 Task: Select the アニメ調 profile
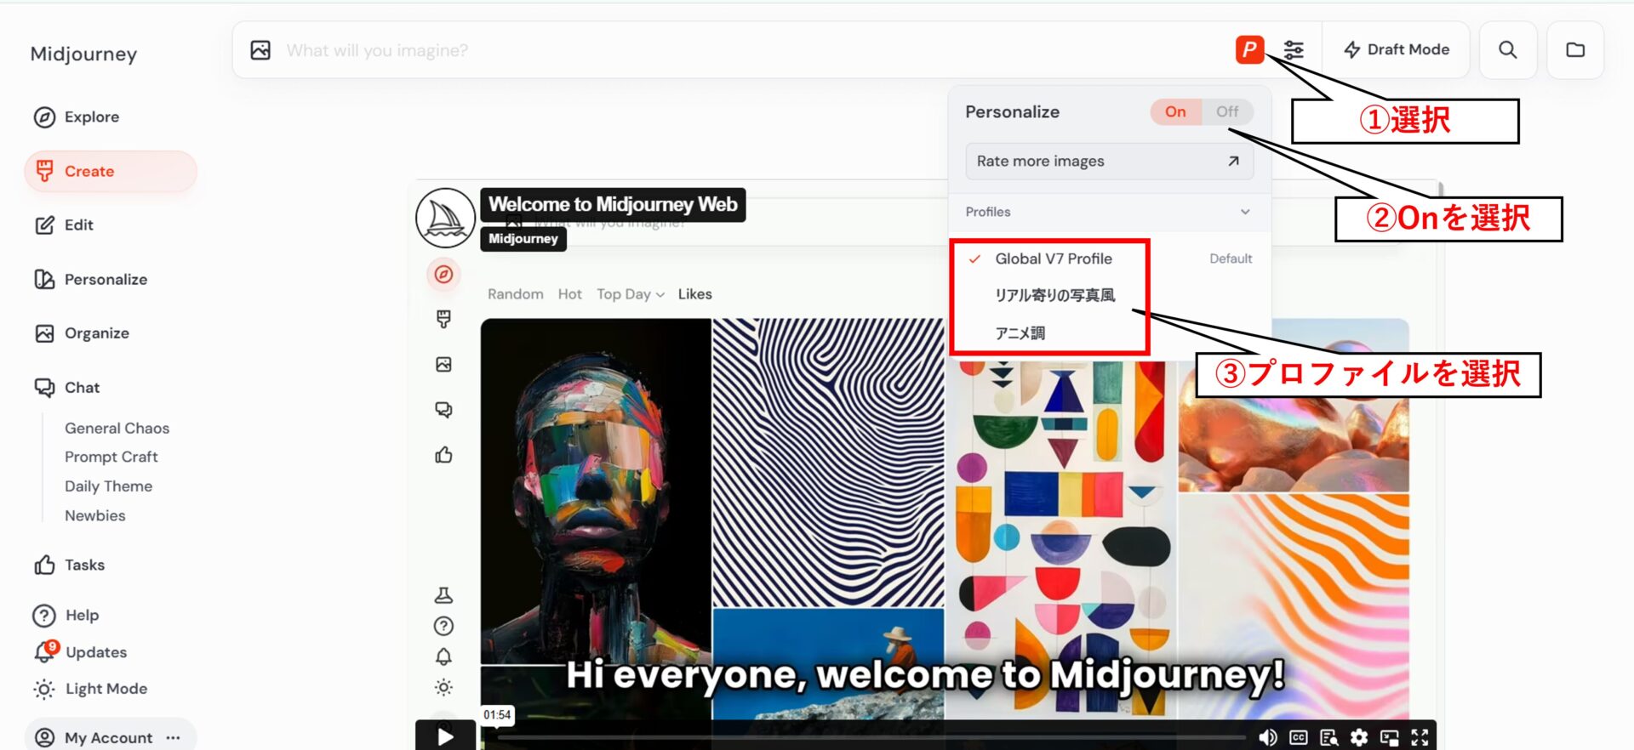tap(1020, 332)
